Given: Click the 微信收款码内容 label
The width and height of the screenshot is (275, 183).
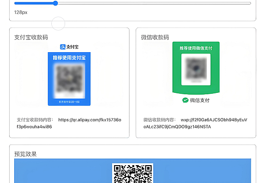Looking at the screenshot, I should (159, 120).
